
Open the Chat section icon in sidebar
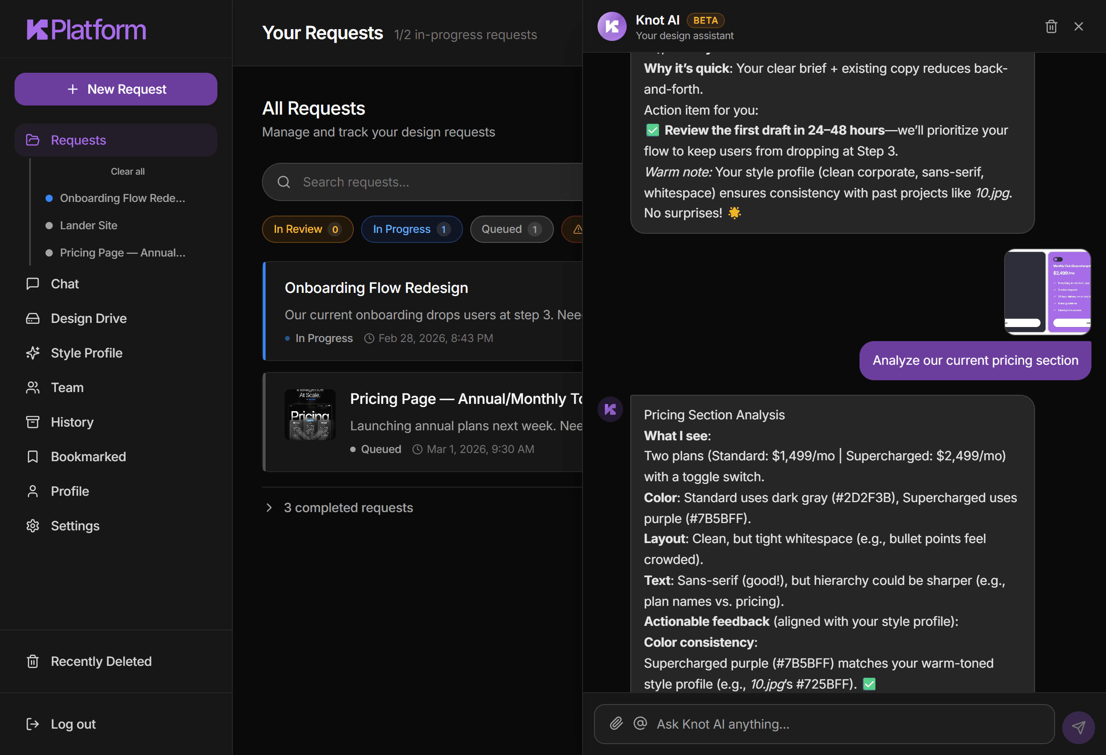pyautogui.click(x=32, y=284)
